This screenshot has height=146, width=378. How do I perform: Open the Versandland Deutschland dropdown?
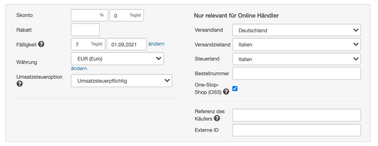pos(297,30)
